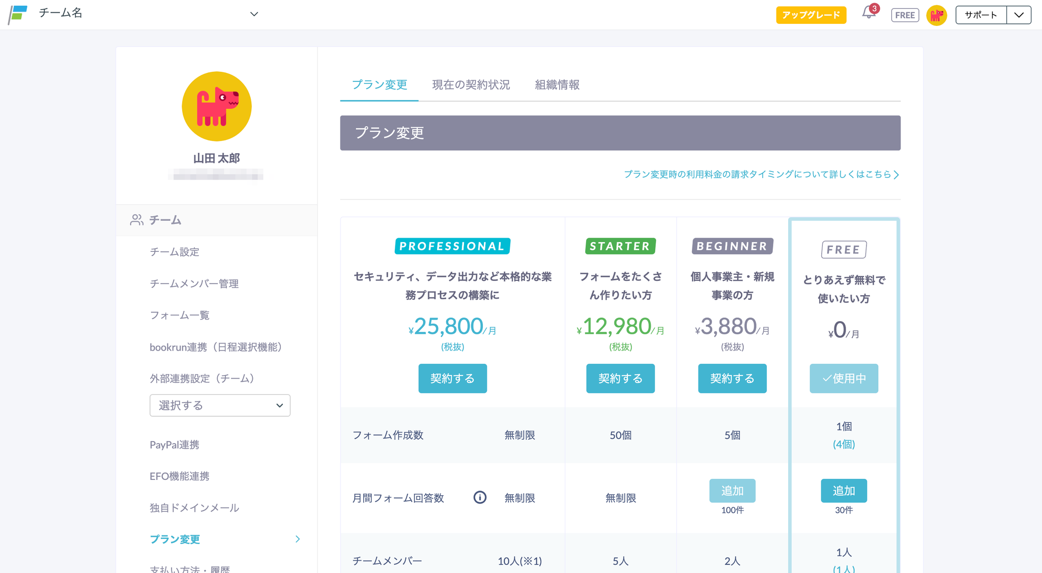
Task: Click 追加 button in the FREE plan column
Action: 844,491
